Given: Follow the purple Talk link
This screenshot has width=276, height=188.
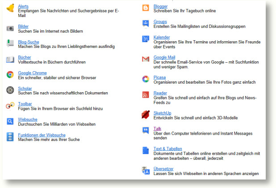Looking at the screenshot, I should [x=157, y=128].
